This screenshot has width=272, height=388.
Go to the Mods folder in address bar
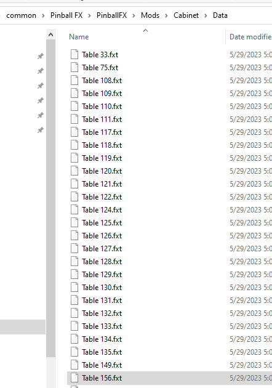[x=150, y=15]
